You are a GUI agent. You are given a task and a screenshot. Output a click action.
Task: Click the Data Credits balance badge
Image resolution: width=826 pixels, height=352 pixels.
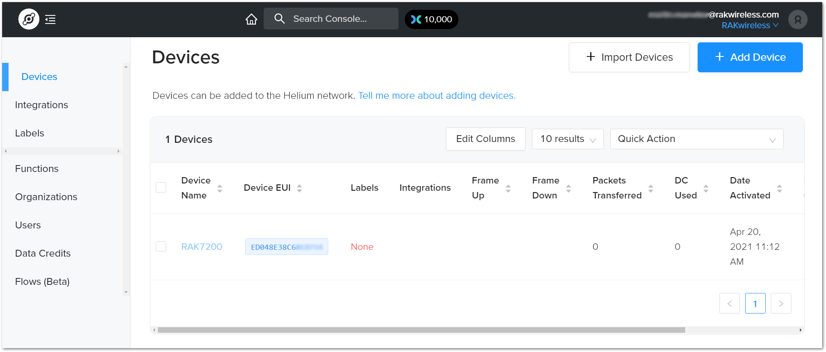tap(431, 19)
